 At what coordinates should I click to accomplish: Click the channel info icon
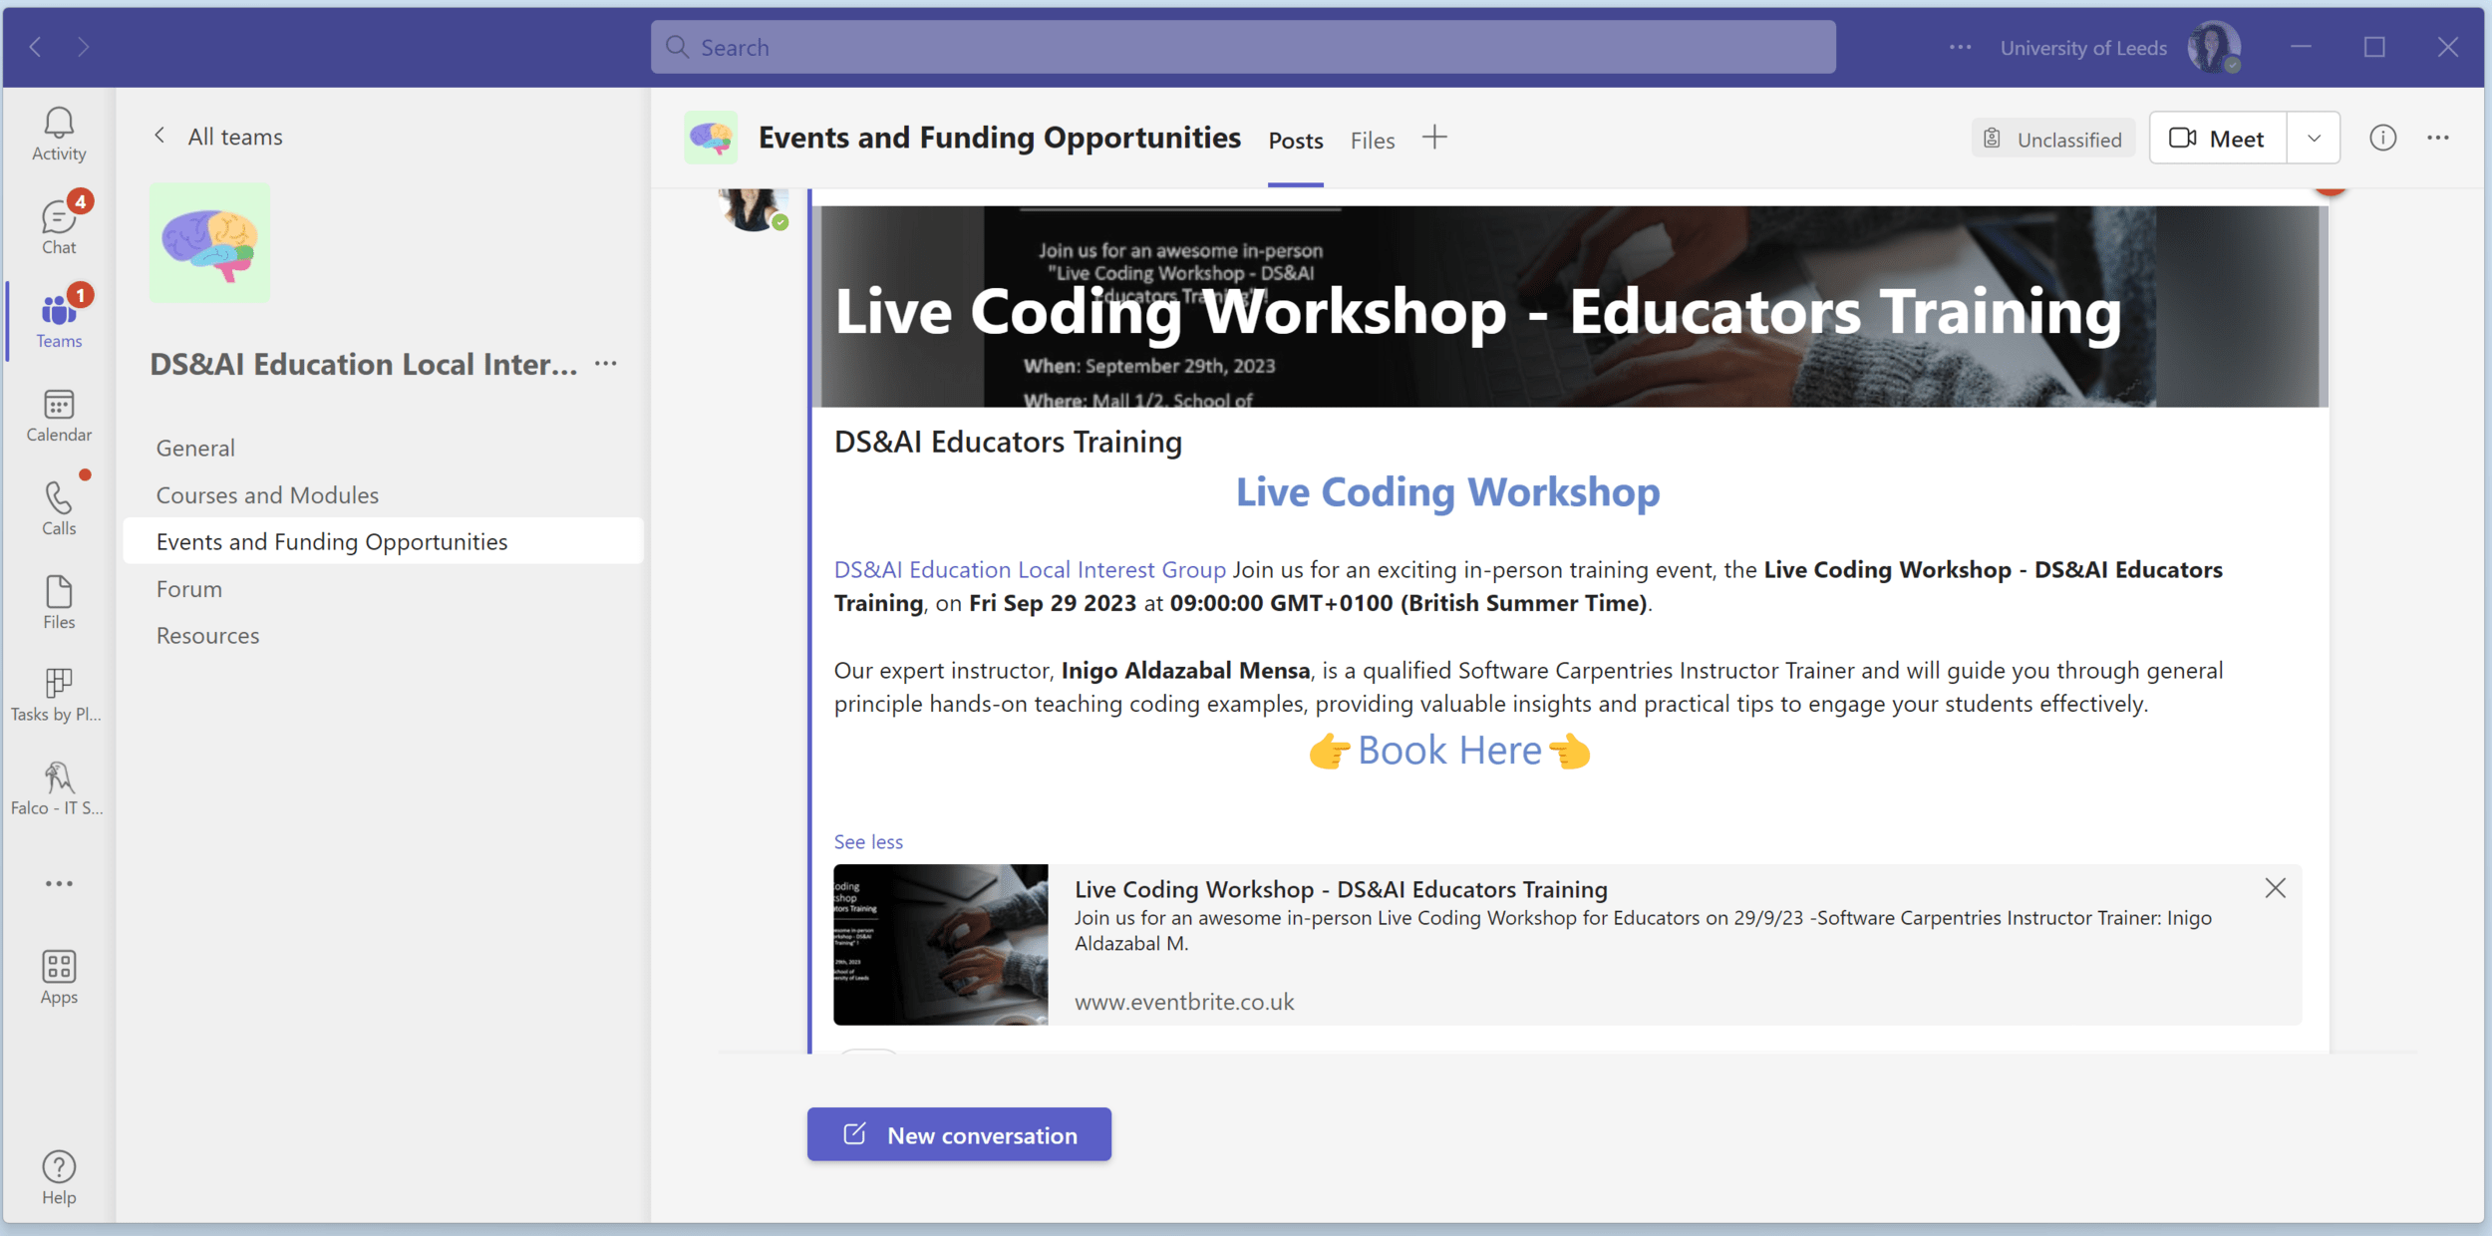(2382, 139)
